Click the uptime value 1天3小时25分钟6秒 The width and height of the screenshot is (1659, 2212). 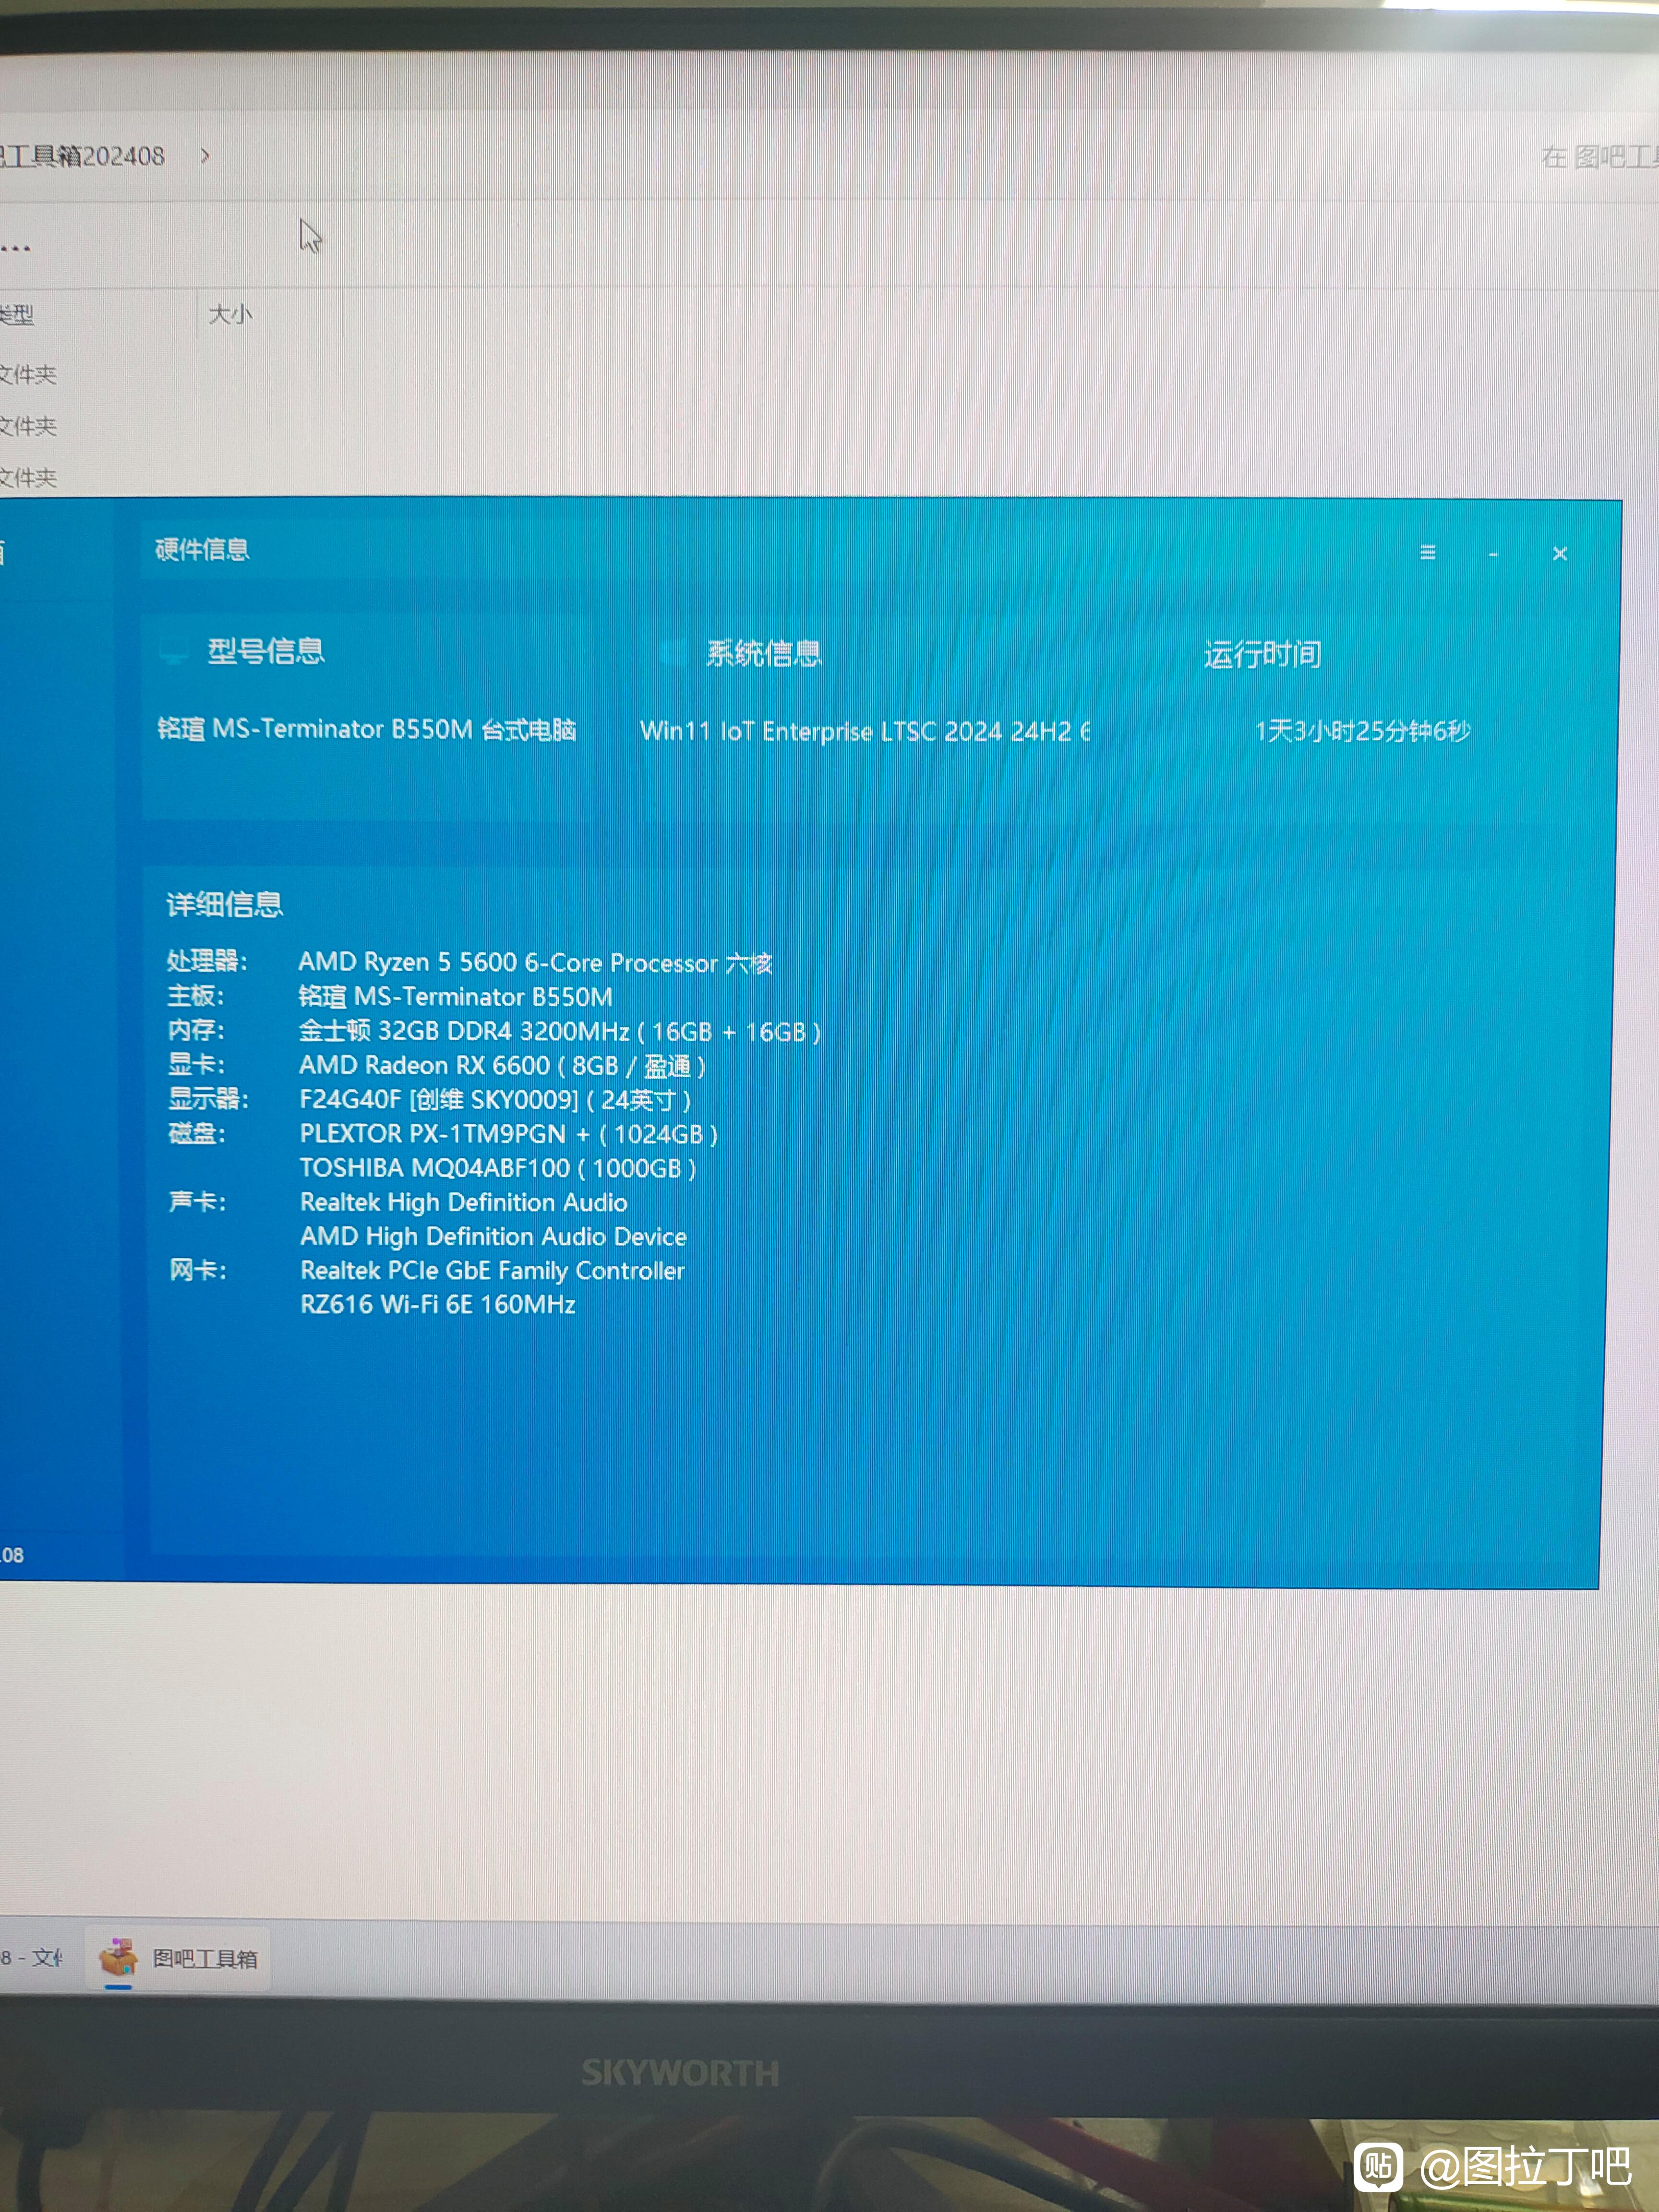(x=1363, y=731)
